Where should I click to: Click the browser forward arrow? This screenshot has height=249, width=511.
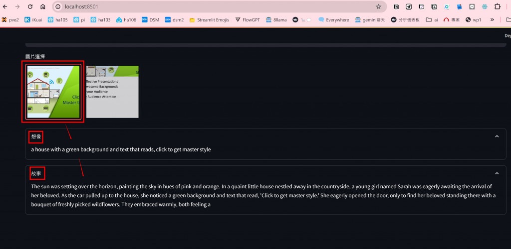point(17,6)
